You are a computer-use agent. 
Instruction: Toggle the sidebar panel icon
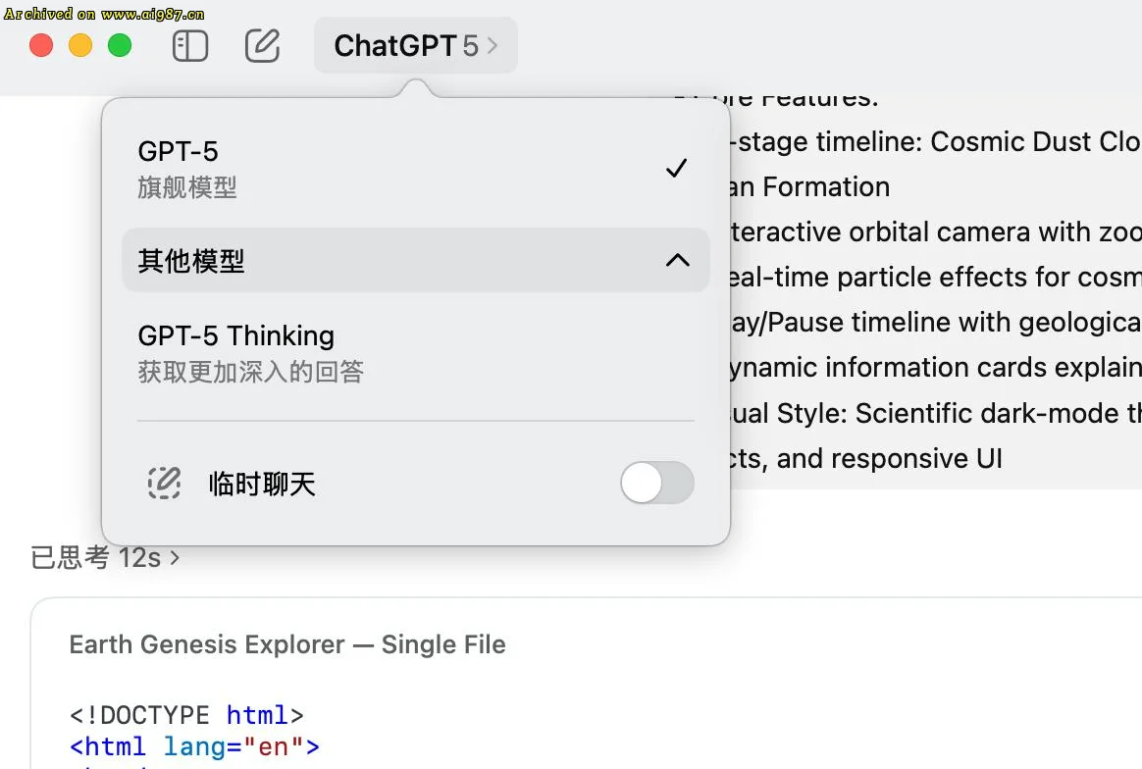click(190, 46)
